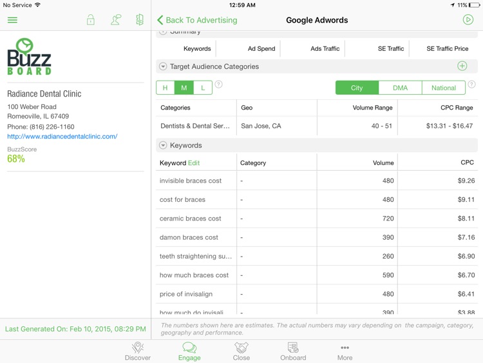This screenshot has height=363, width=483.
Task: Open help icon next to National
Action: coord(471,84)
